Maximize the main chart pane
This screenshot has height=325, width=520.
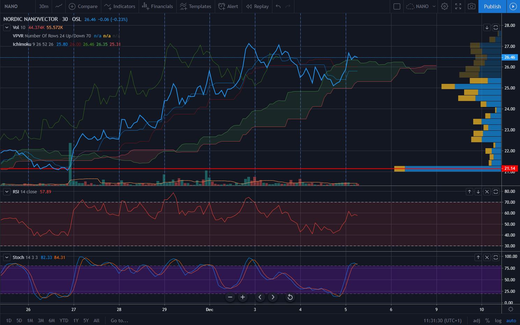click(496, 27)
